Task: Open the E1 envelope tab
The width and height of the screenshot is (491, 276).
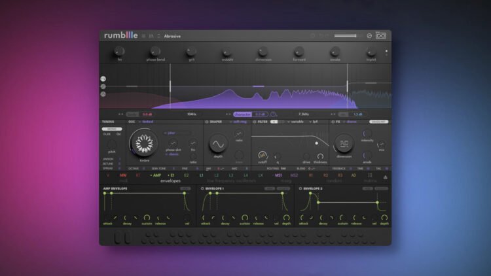Action: (x=172, y=175)
